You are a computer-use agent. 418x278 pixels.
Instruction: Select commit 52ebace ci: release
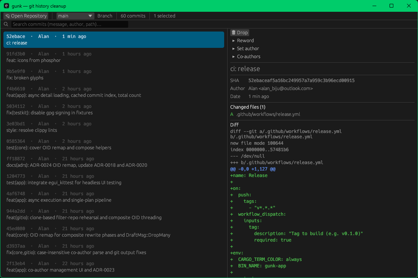[x=114, y=40]
